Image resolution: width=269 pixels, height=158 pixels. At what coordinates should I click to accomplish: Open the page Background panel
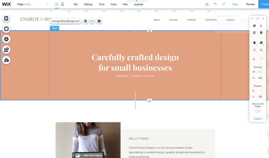[6, 29]
